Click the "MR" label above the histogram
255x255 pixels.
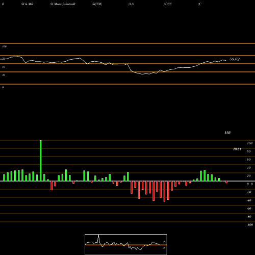[227, 133]
